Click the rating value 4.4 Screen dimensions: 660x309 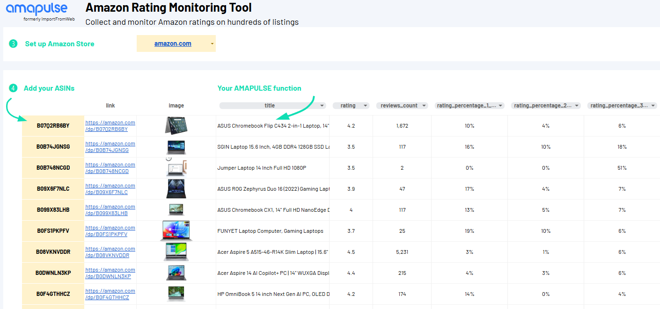pyautogui.click(x=351, y=273)
